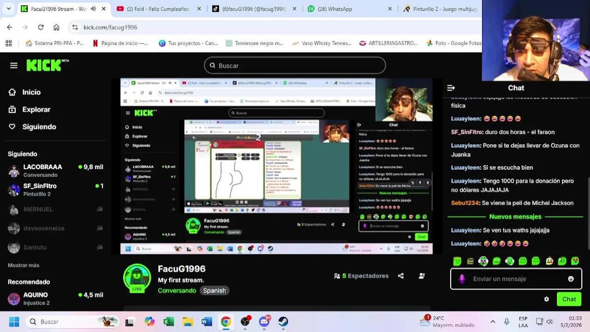The image size is (590, 332).
Task: Switch to the Feid Feliz Cumpleaños tab
Action: (x=158, y=9)
